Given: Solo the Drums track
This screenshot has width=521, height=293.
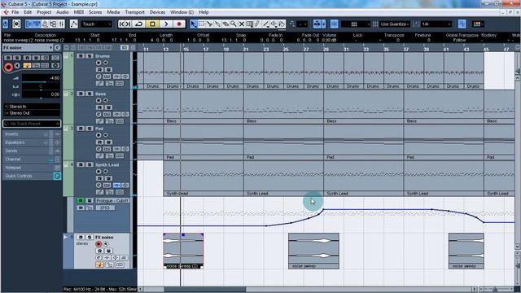Looking at the screenshot, I should [x=89, y=56].
